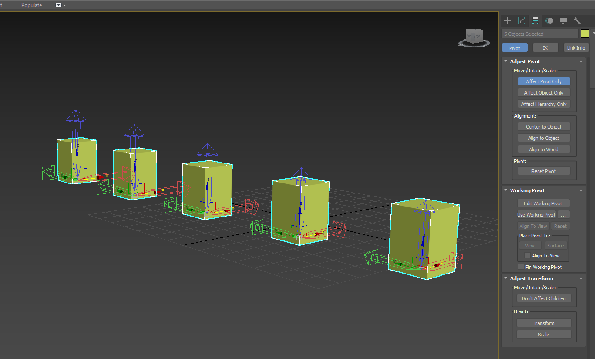Viewport: 595px width, 359px height.
Task: Switch to the Modify panel
Action: 521,20
